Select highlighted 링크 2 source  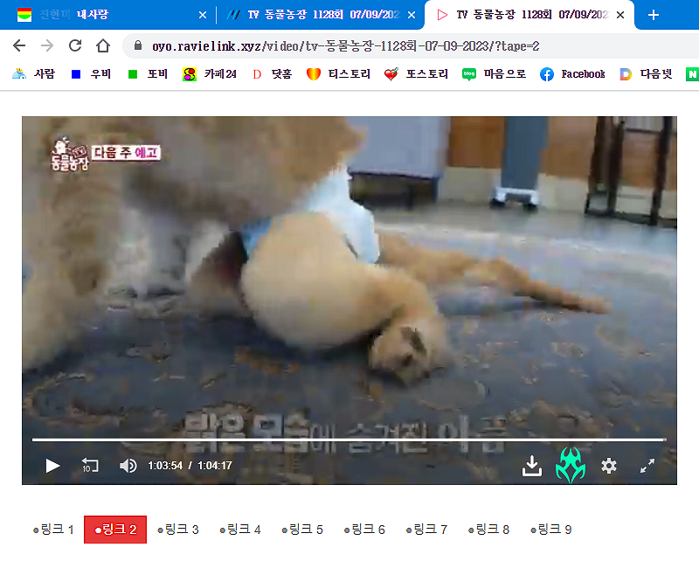(115, 530)
